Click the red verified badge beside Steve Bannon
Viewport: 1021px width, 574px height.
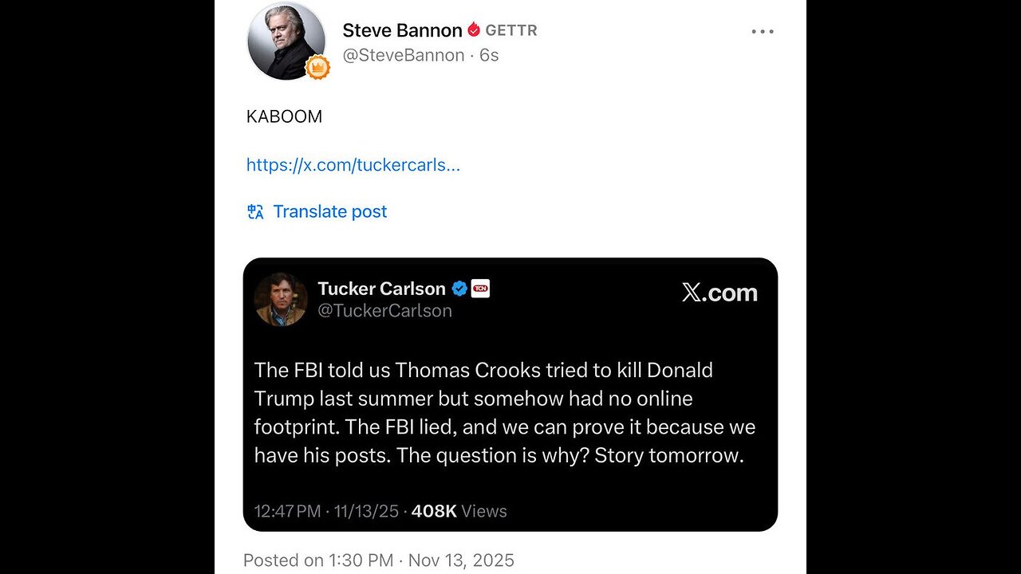point(474,30)
